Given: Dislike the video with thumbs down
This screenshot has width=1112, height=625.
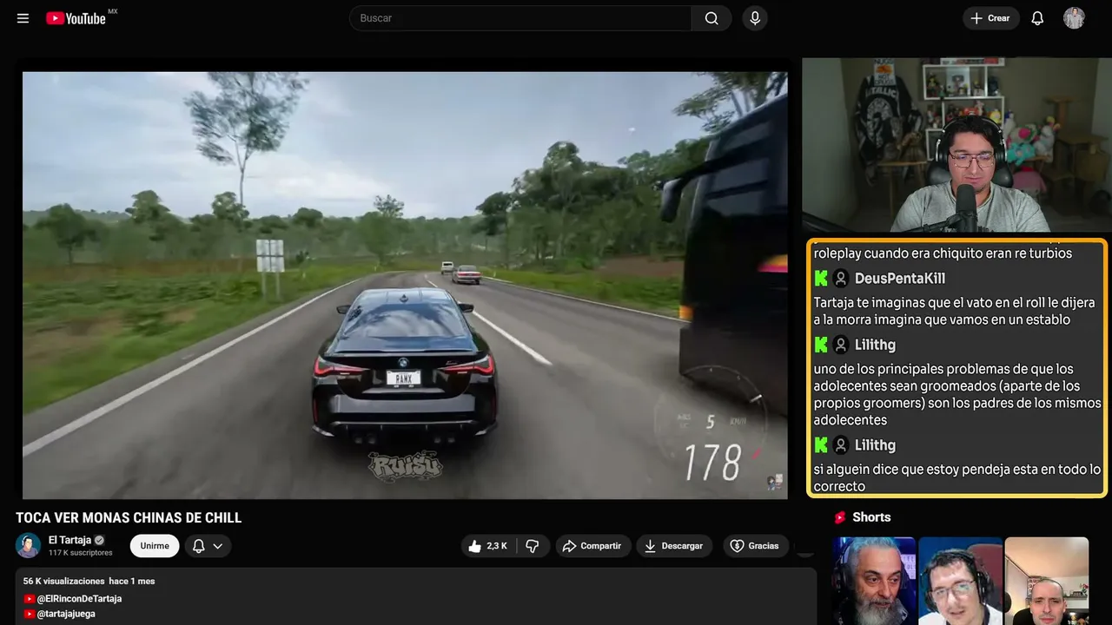Looking at the screenshot, I should coord(533,546).
